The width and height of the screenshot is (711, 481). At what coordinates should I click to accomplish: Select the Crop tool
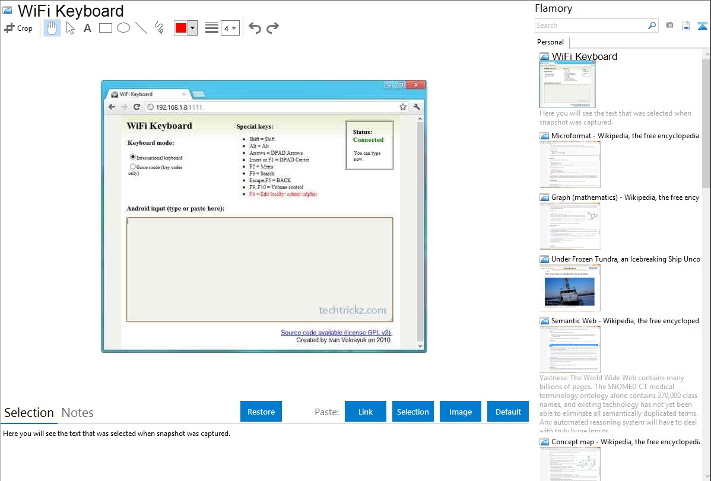point(18,28)
